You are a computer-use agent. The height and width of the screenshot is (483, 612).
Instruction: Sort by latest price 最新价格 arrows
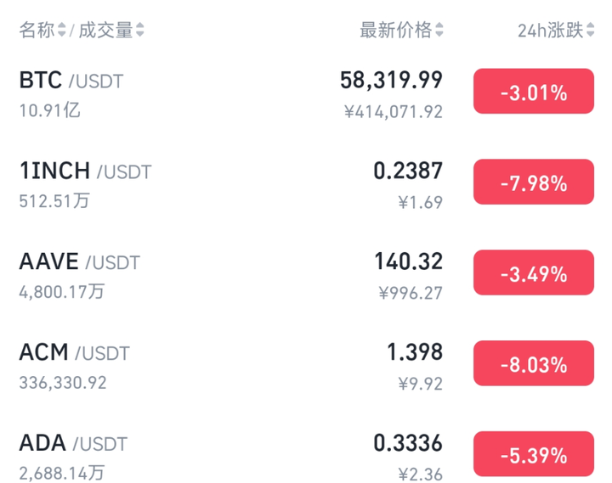(439, 30)
